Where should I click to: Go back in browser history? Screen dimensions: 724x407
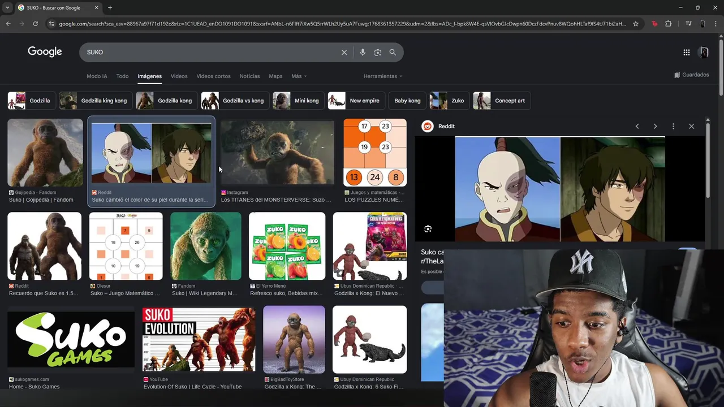pos(8,24)
